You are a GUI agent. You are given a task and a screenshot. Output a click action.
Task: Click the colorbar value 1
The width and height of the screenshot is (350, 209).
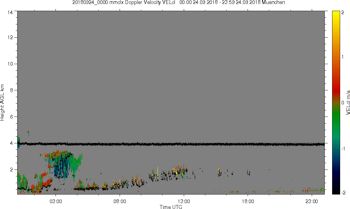click(343, 57)
